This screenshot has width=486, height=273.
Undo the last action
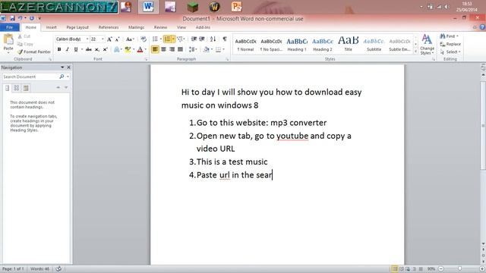pyautogui.click(x=21, y=18)
